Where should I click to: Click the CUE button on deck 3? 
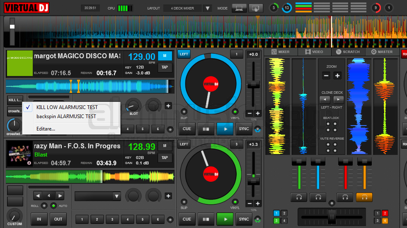pyautogui.click(x=187, y=219)
